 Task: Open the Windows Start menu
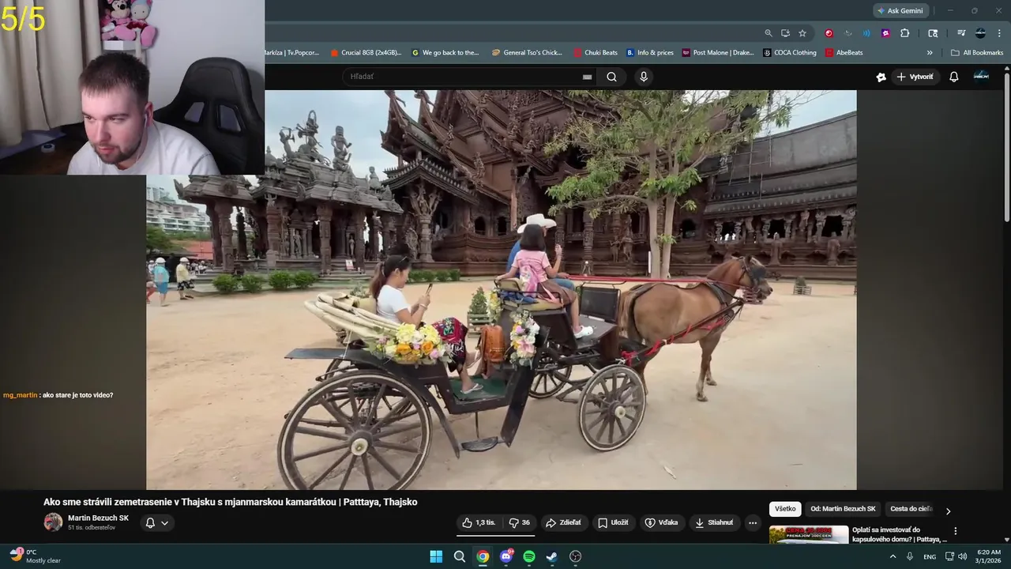tap(436, 556)
